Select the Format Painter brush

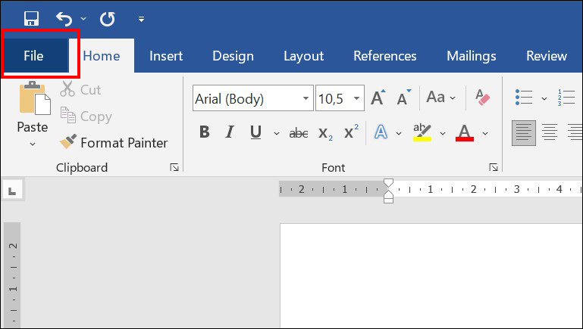click(114, 142)
